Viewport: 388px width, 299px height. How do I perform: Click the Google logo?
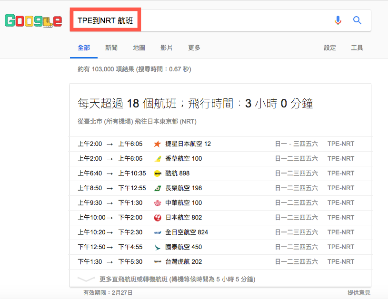tap(33, 20)
